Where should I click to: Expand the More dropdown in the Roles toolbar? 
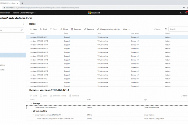[x=126, y=29]
